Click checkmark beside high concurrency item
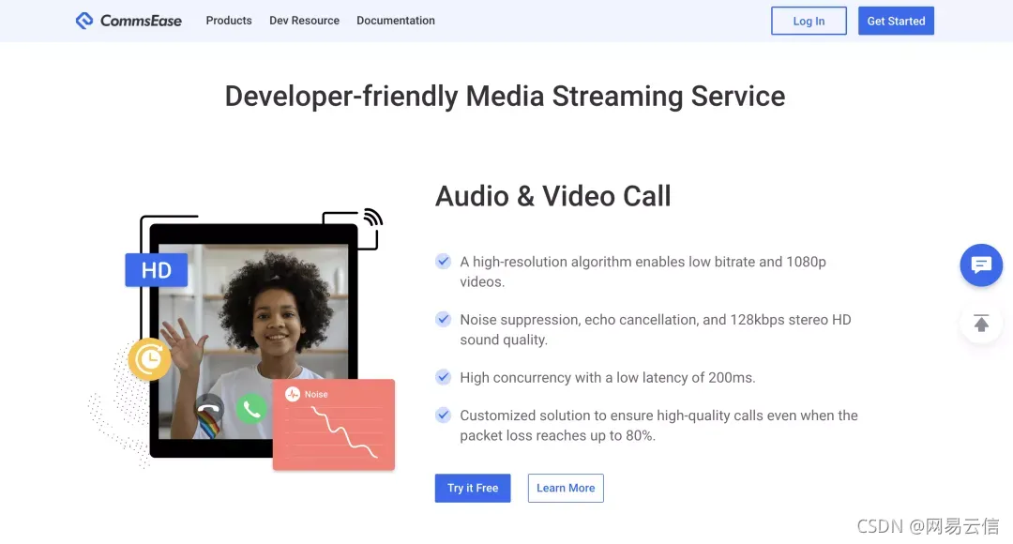1013x544 pixels. (x=443, y=377)
